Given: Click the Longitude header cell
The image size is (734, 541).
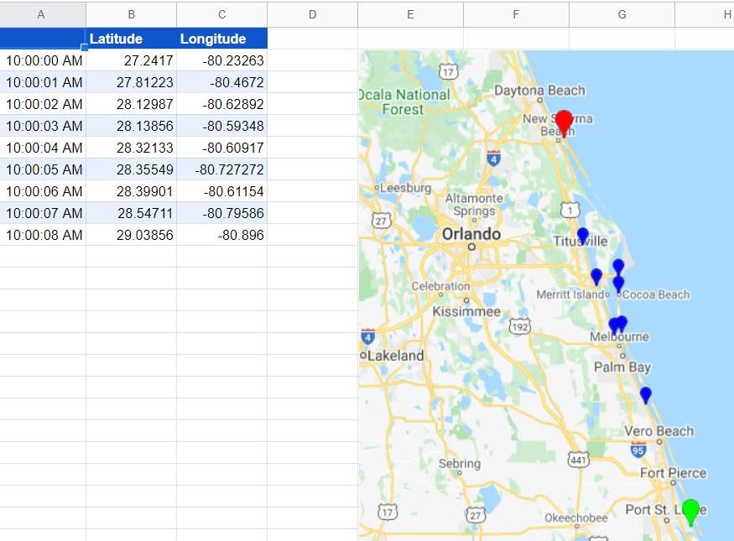Looking at the screenshot, I should click(x=213, y=39).
